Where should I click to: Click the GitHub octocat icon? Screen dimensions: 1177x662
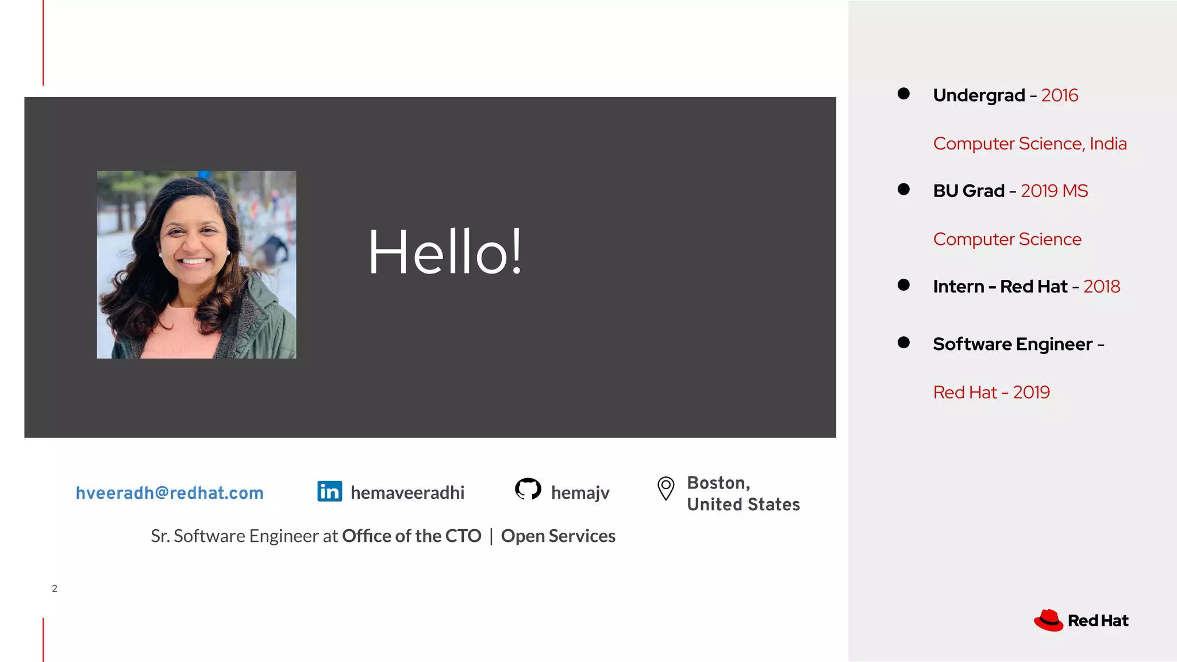pos(528,489)
